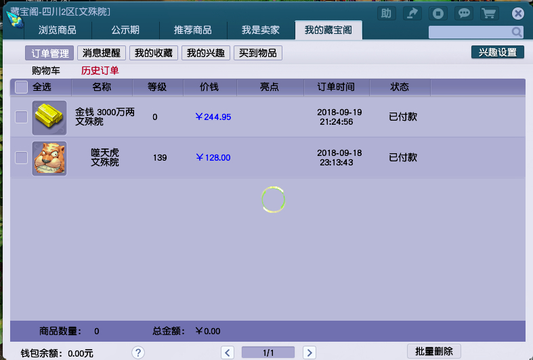Click the round stop-style icon in title bar

point(438,14)
